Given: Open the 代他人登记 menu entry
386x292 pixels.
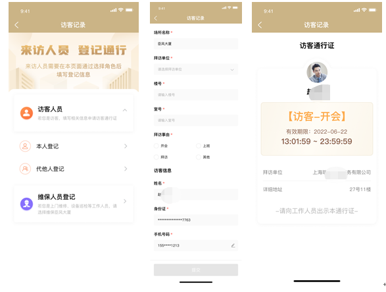Looking at the screenshot, I should coord(74,169).
